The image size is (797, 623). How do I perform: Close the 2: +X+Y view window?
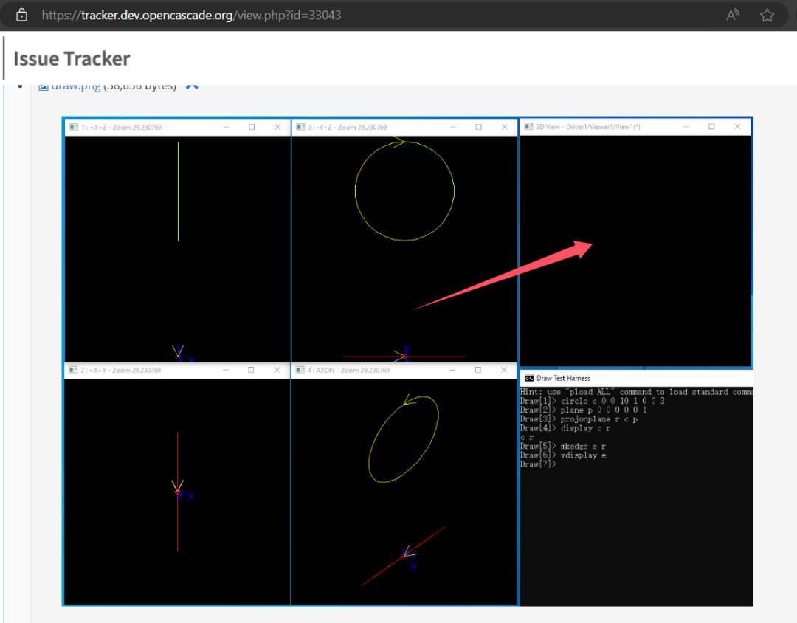pyautogui.click(x=277, y=370)
